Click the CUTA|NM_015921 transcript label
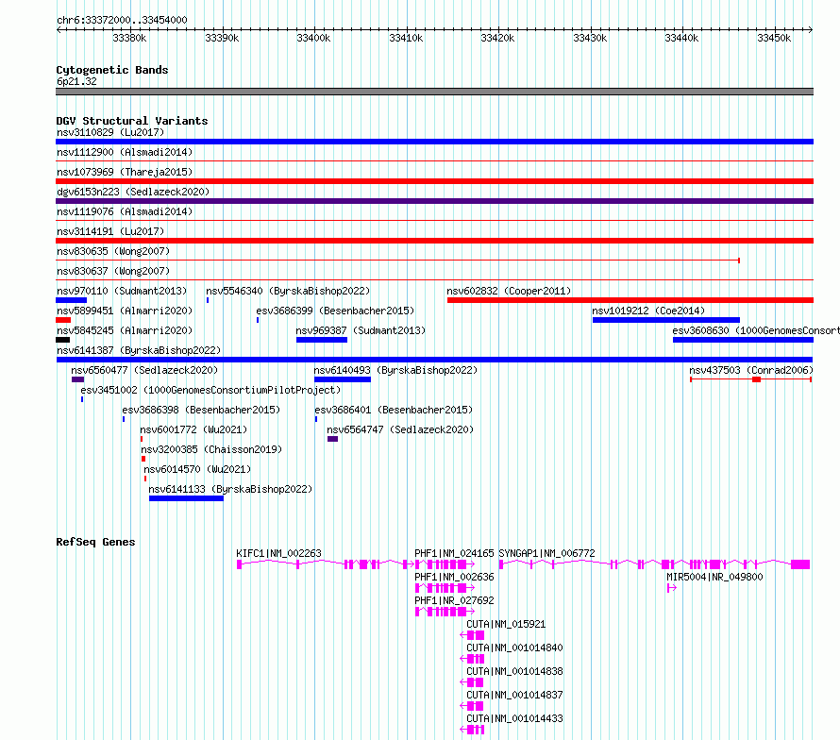 click(506, 624)
